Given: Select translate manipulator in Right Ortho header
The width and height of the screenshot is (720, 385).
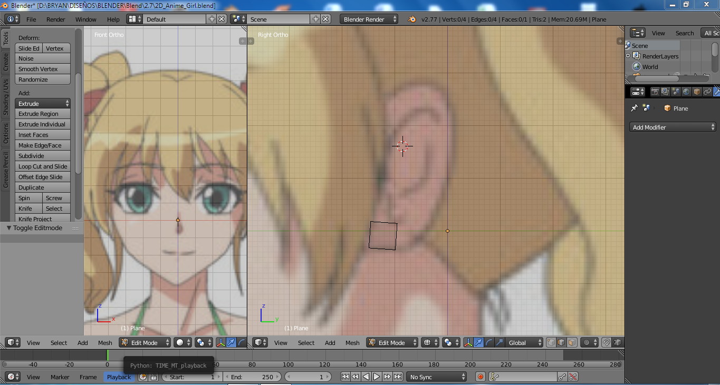Looking at the screenshot, I should pos(478,342).
